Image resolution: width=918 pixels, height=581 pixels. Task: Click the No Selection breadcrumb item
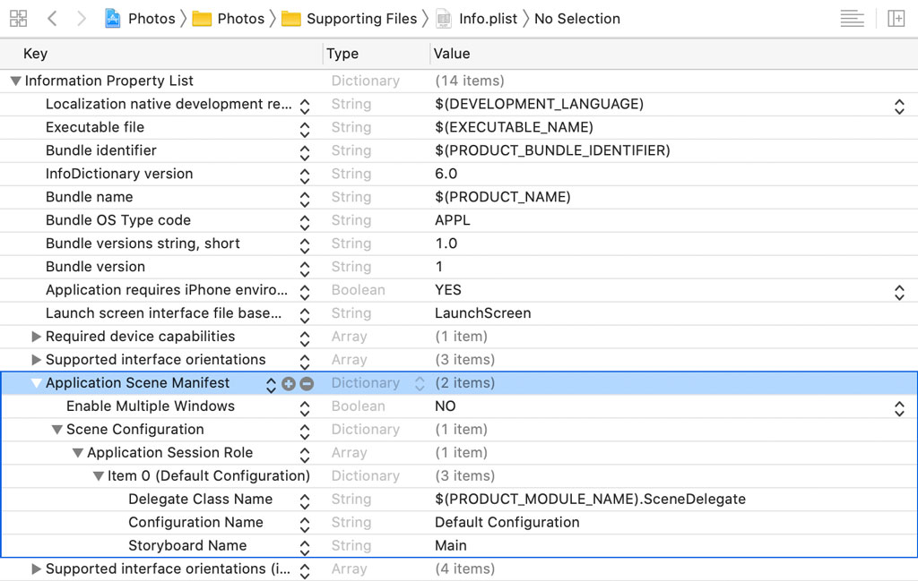coord(576,18)
